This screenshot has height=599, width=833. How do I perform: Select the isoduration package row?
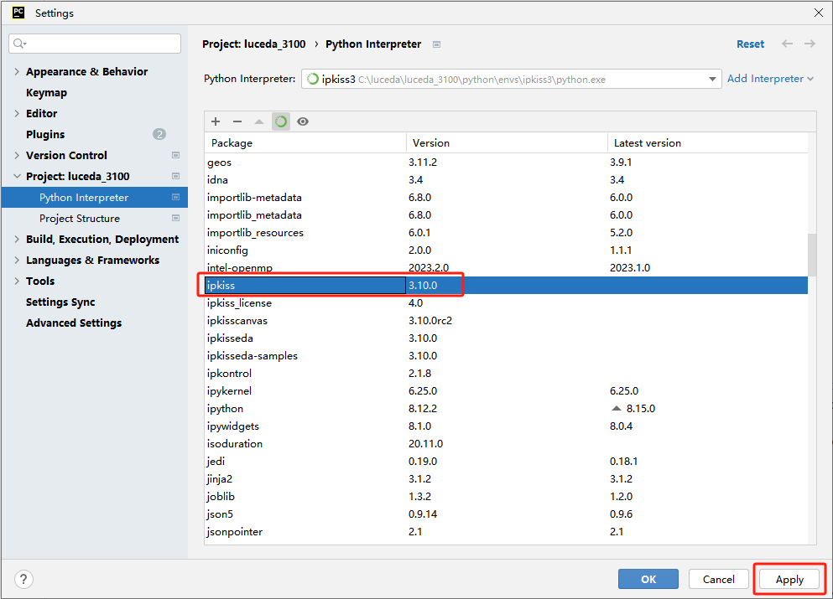click(507, 443)
